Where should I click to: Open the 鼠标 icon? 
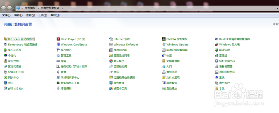(111, 72)
